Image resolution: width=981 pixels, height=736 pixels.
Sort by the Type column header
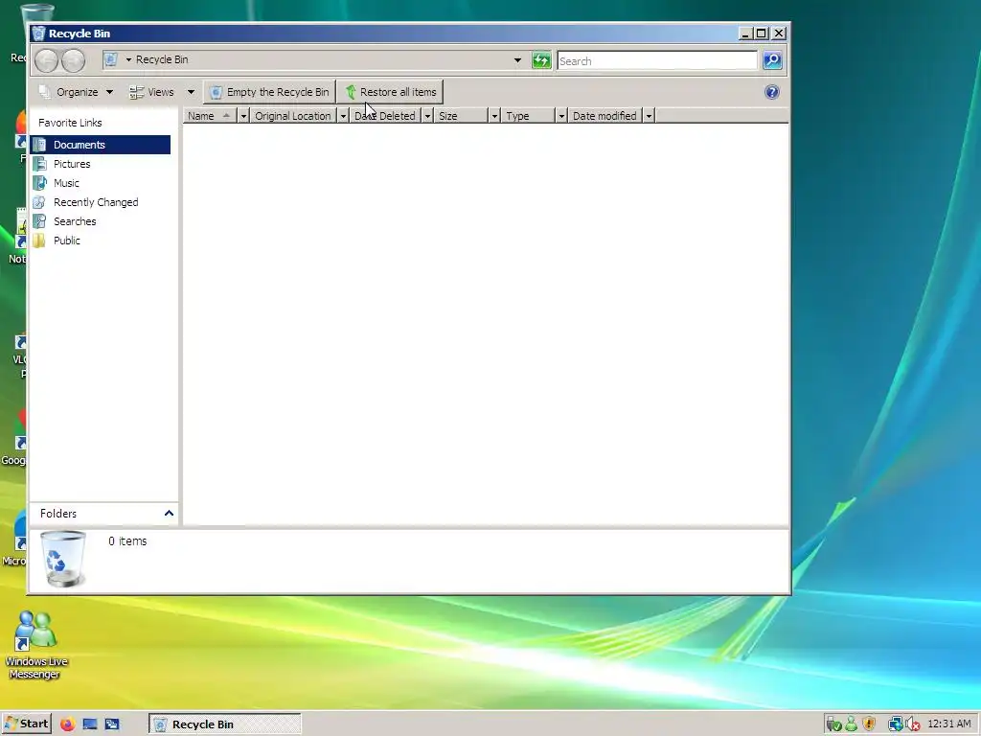pos(528,116)
